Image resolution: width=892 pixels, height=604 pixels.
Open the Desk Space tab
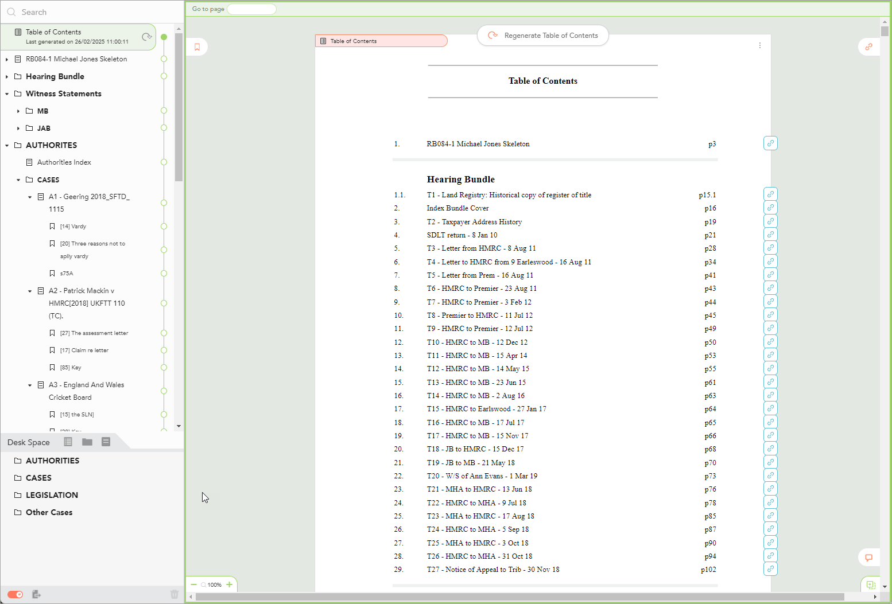[29, 442]
